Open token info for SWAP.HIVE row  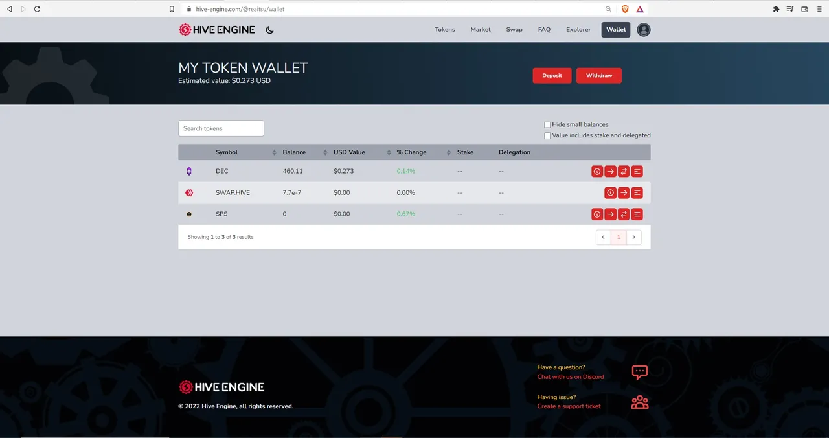610,192
